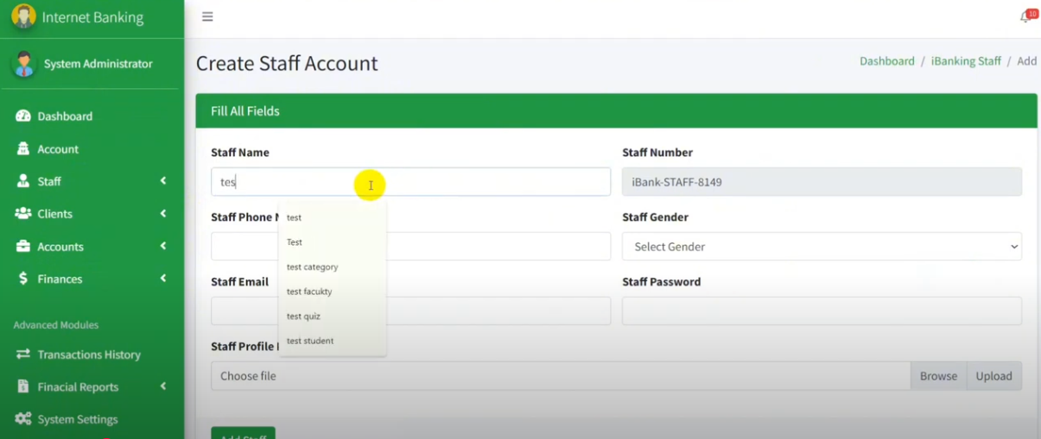Screen dimensions: 1041x439
Task: Open the notifications bell icon
Action: click(1025, 17)
